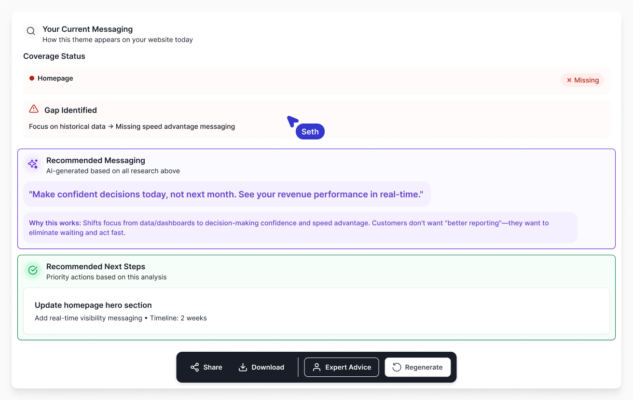Click the warning triangle icon at Gap Identified
Viewport: 633px width, 400px height.
[34, 109]
